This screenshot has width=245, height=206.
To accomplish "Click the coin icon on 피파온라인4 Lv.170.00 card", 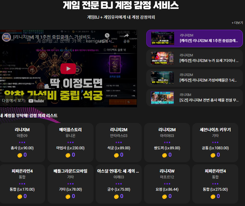I will tap(20, 197).
